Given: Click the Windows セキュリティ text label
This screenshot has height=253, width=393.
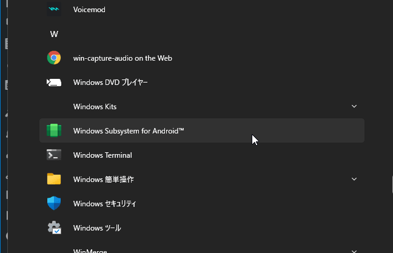Looking at the screenshot, I should tap(104, 204).
